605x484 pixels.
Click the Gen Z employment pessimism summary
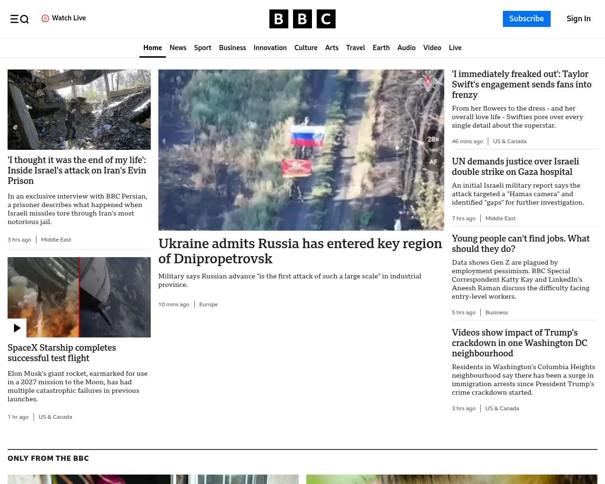(520, 279)
